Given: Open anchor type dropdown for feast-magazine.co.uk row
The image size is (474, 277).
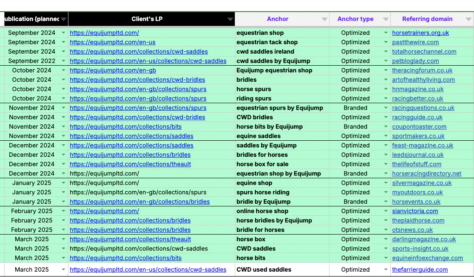Looking at the screenshot, I should pos(385,145).
